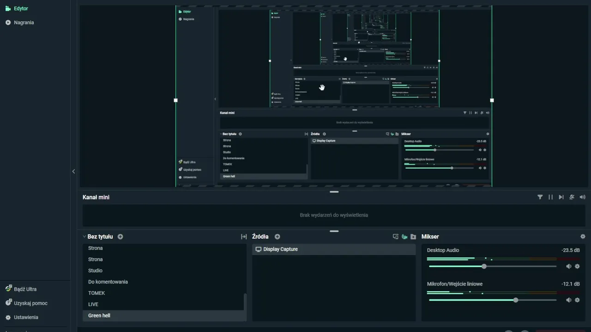This screenshot has width=591, height=332.
Task: Pause the Kanał mini event queue
Action: 550,197
